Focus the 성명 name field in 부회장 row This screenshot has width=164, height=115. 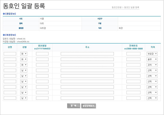coord(10,54)
